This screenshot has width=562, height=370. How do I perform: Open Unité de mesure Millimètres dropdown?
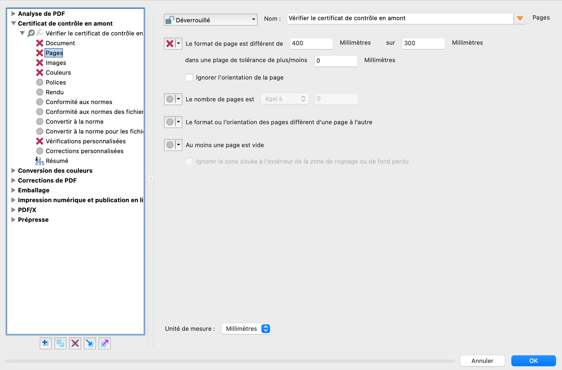(x=246, y=329)
